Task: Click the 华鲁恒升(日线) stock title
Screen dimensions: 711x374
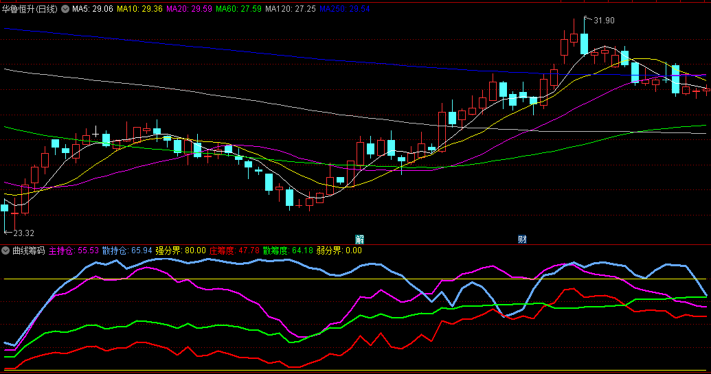Action: pos(30,9)
